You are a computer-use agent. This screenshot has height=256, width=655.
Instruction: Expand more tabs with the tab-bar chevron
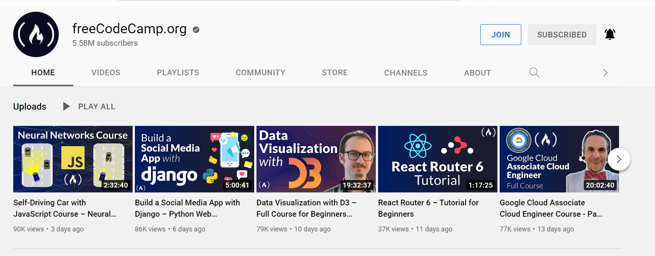point(605,73)
